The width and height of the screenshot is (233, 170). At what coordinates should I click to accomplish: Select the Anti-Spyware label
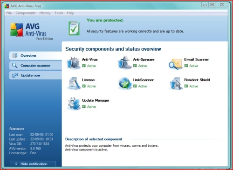[x=144, y=59]
